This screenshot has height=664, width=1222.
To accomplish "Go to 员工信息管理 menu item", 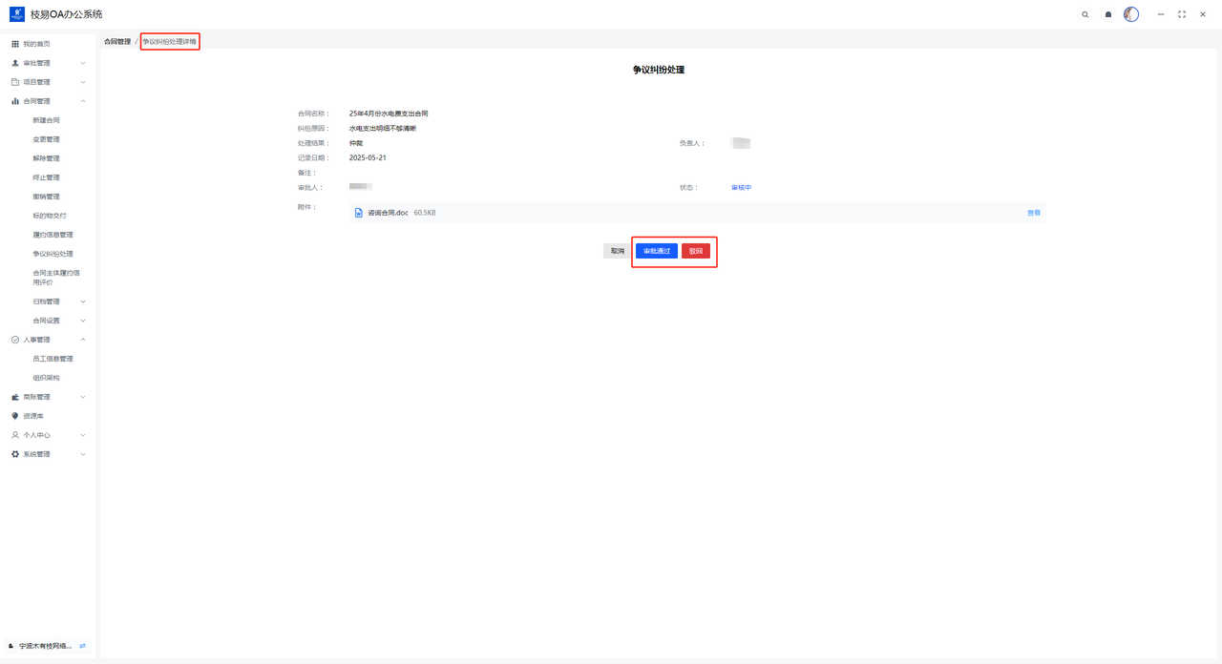I will [53, 359].
